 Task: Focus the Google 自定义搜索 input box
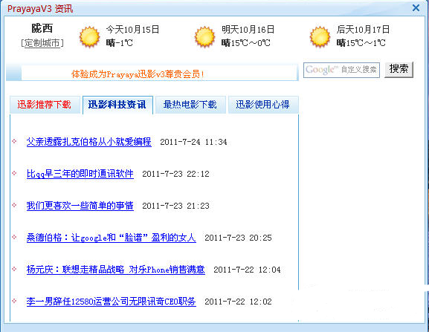point(341,70)
